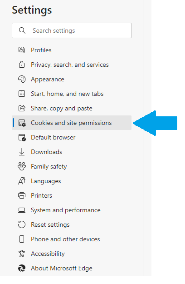Click the Downloads arrow icon
This screenshot has height=284, width=185.
[x=22, y=152]
